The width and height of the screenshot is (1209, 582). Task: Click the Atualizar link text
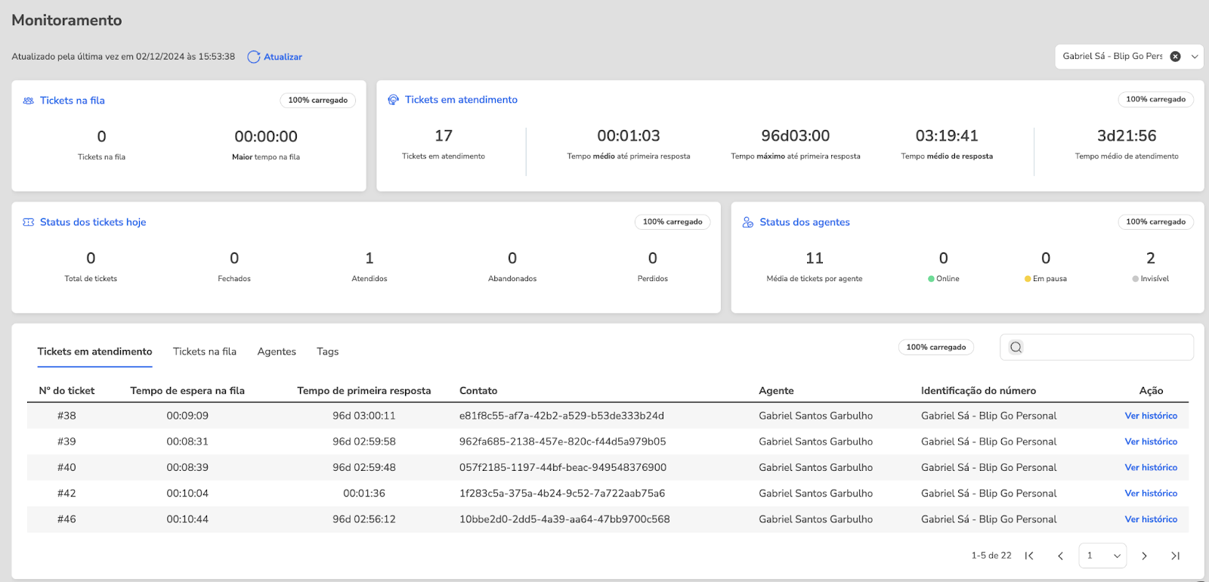tap(283, 57)
